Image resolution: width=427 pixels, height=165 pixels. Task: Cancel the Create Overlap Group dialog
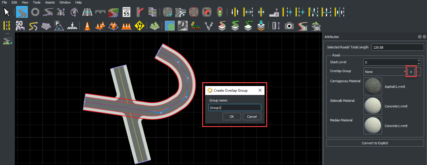252,117
